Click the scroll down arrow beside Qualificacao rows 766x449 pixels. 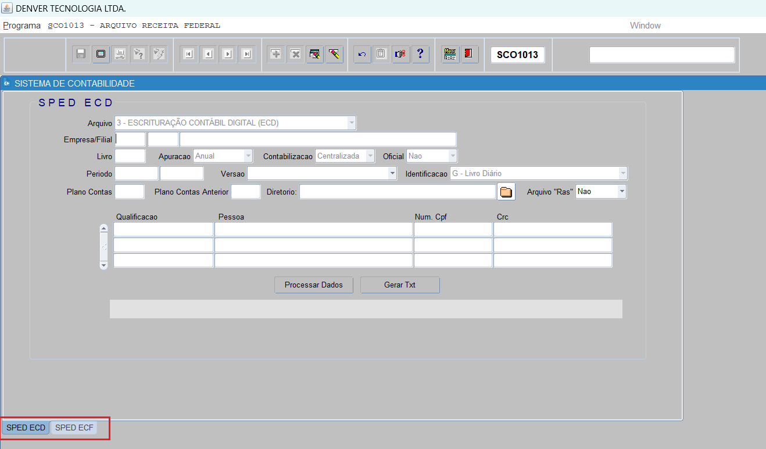pyautogui.click(x=104, y=265)
